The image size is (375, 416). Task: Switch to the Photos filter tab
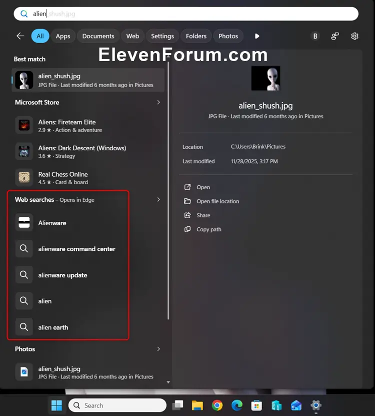tap(228, 36)
